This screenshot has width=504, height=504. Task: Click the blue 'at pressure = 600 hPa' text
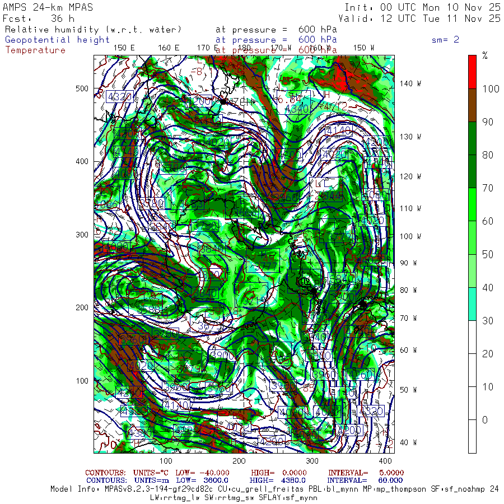point(276,40)
